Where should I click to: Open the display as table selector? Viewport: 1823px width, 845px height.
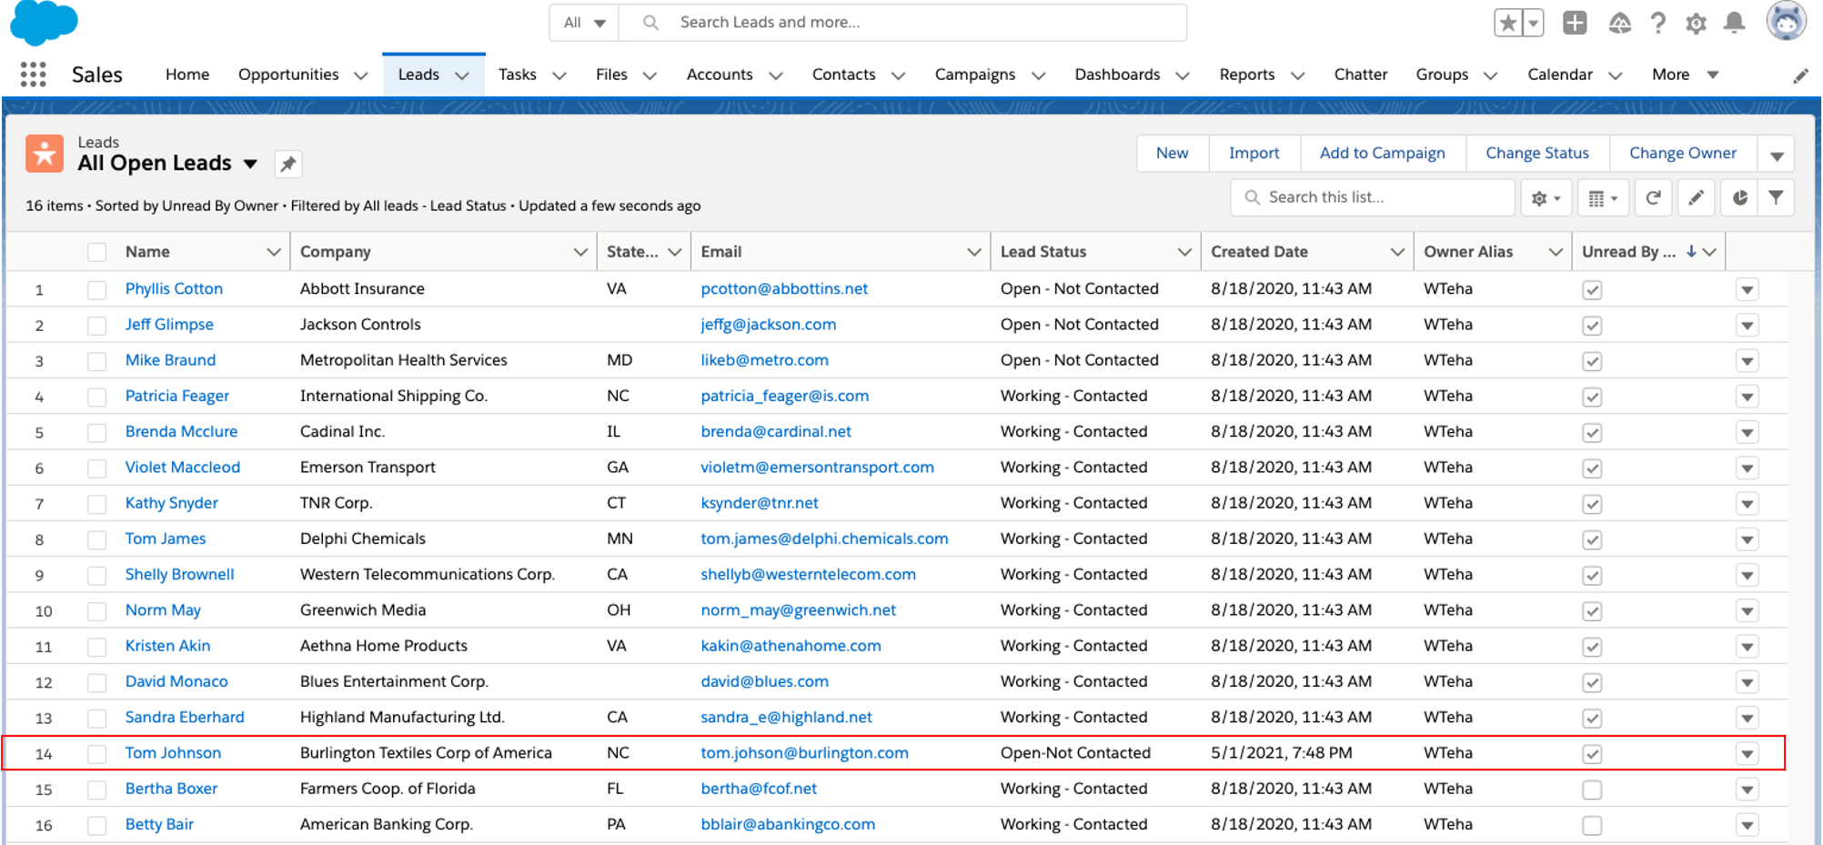[x=1603, y=198]
